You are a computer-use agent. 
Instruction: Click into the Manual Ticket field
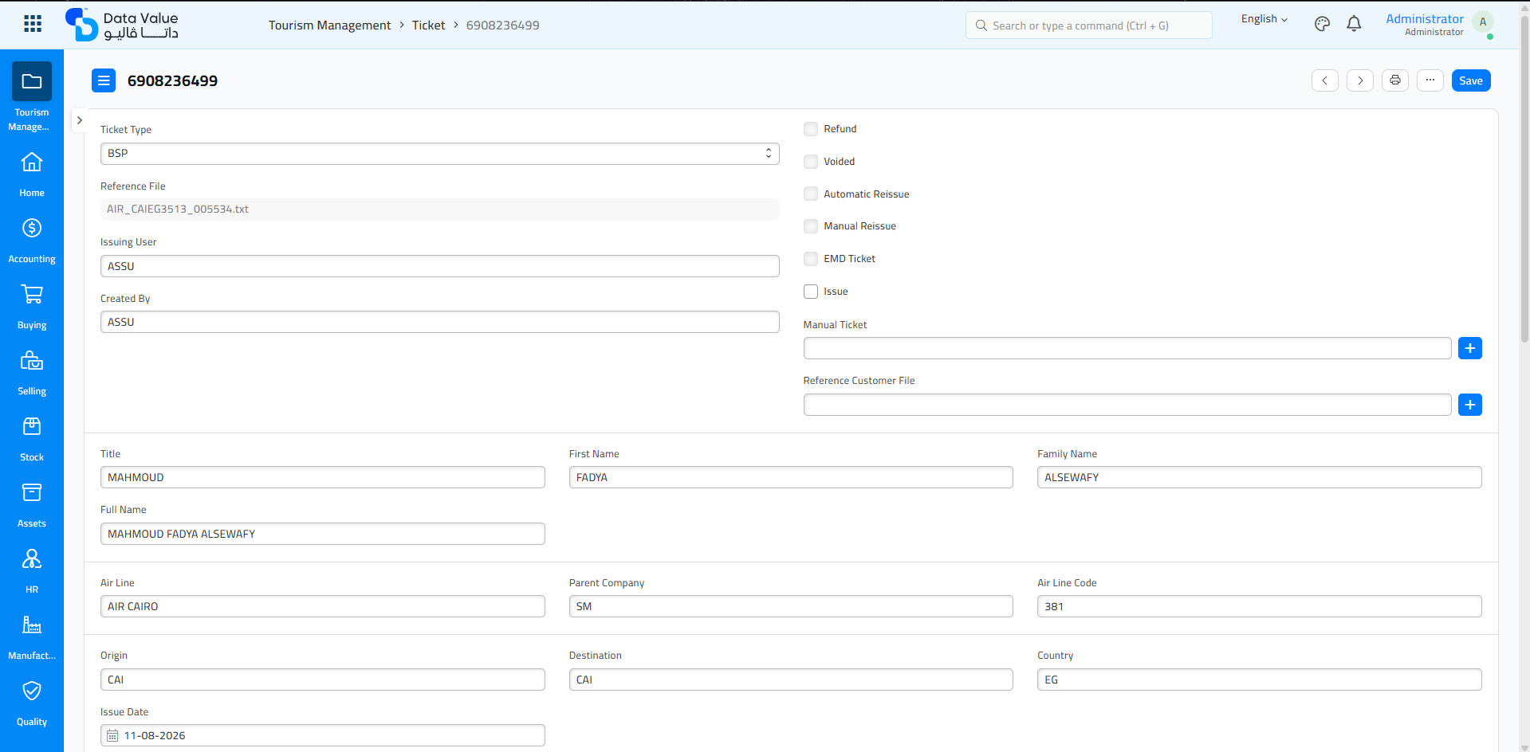1127,348
